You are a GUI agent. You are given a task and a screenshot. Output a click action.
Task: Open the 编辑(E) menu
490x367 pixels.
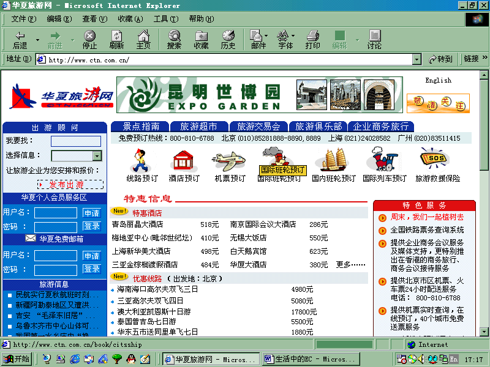coord(59,19)
